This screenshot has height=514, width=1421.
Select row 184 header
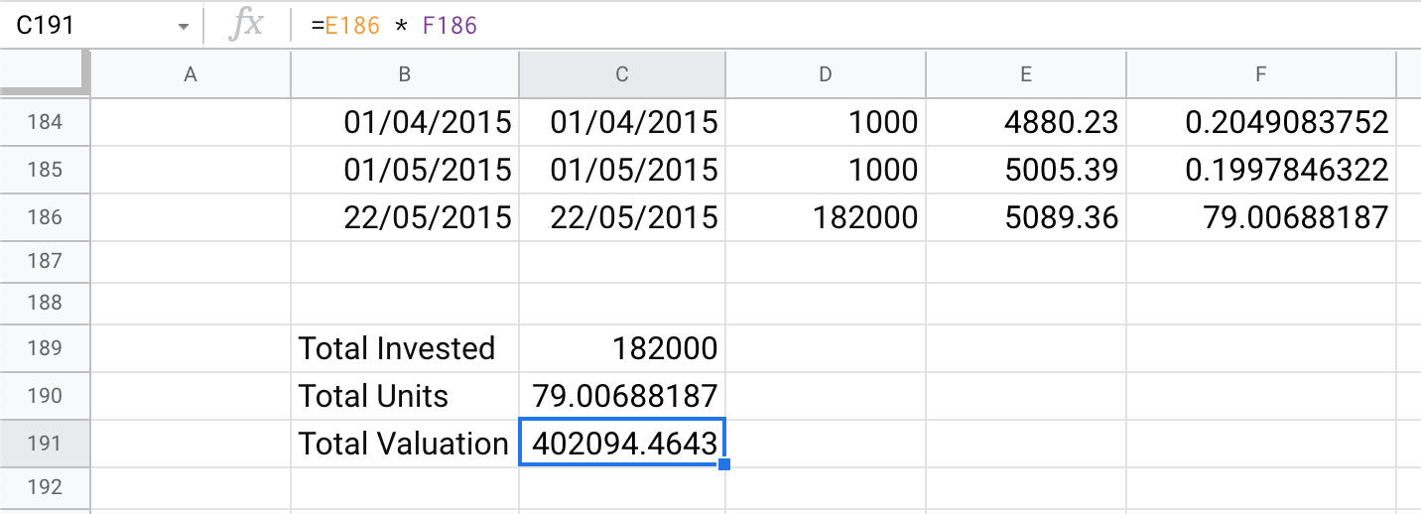(45, 122)
